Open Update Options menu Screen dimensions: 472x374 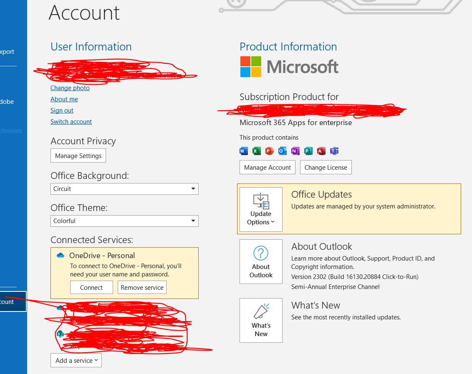[x=261, y=210]
